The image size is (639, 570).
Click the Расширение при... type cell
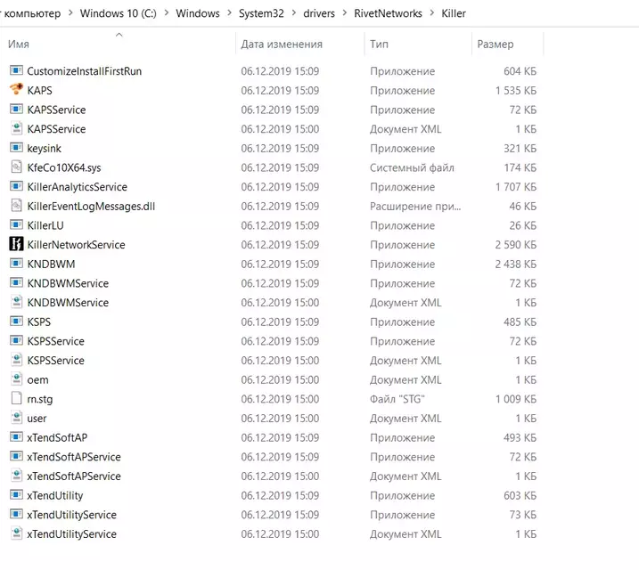(x=415, y=207)
